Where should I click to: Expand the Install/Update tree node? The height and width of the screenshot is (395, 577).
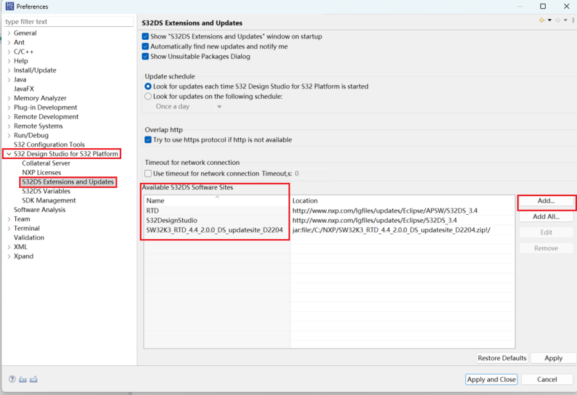tap(9, 71)
